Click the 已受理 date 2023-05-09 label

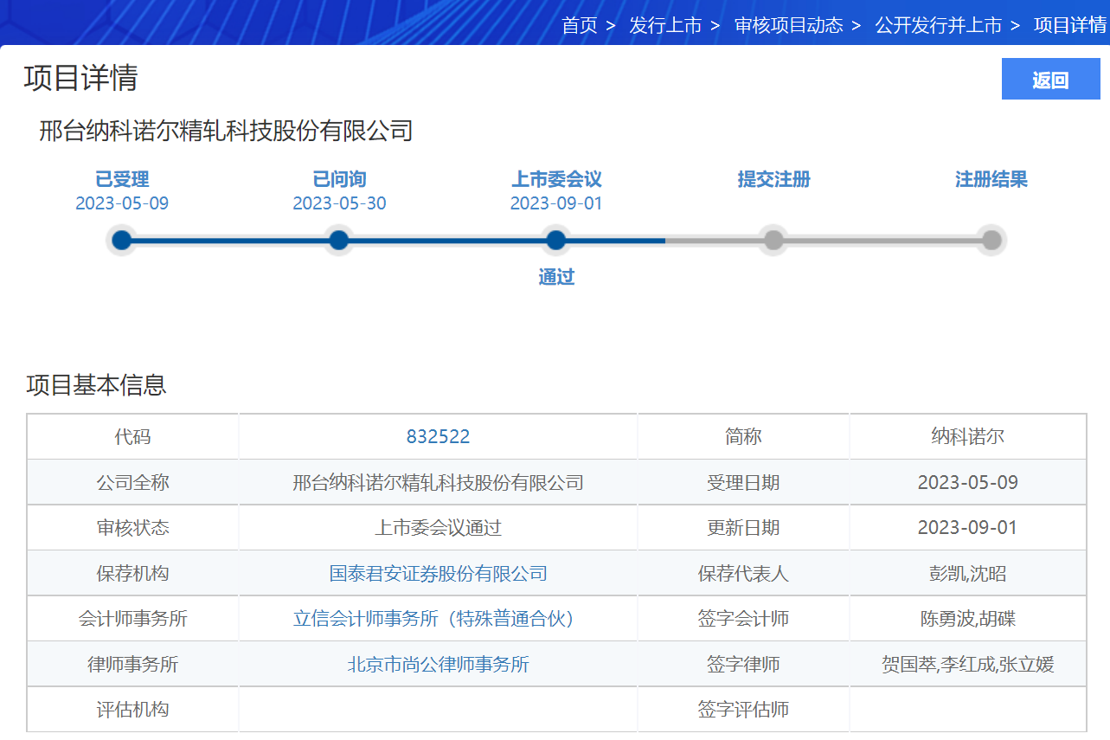(x=121, y=203)
